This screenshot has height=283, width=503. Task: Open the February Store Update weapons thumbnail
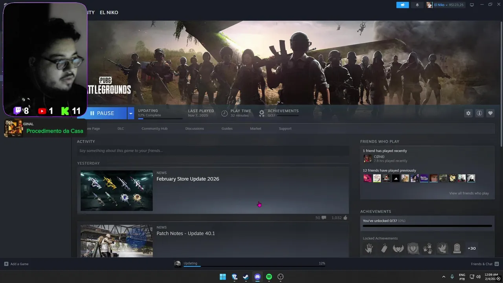click(x=117, y=191)
